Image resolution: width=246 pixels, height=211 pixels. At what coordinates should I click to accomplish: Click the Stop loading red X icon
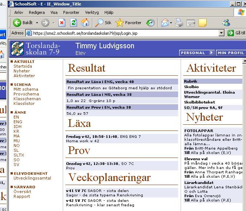pyautogui.click(x=62, y=23)
